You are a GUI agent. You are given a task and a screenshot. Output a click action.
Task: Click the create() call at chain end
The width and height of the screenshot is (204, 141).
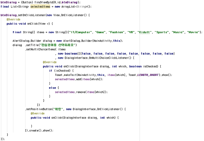click(35, 130)
